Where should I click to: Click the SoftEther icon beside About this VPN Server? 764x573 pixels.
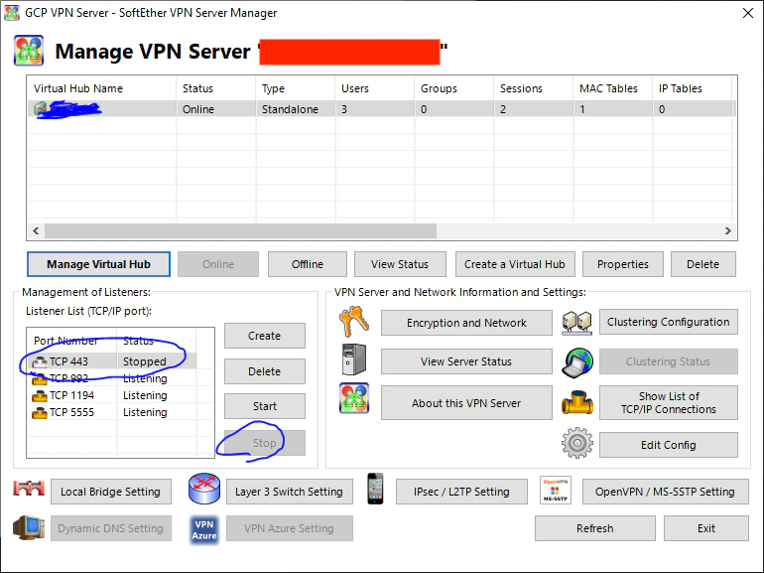[x=354, y=398]
